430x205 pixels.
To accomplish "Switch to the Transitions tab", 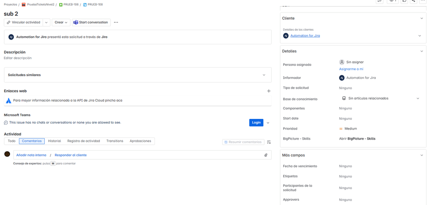I will click(x=115, y=141).
